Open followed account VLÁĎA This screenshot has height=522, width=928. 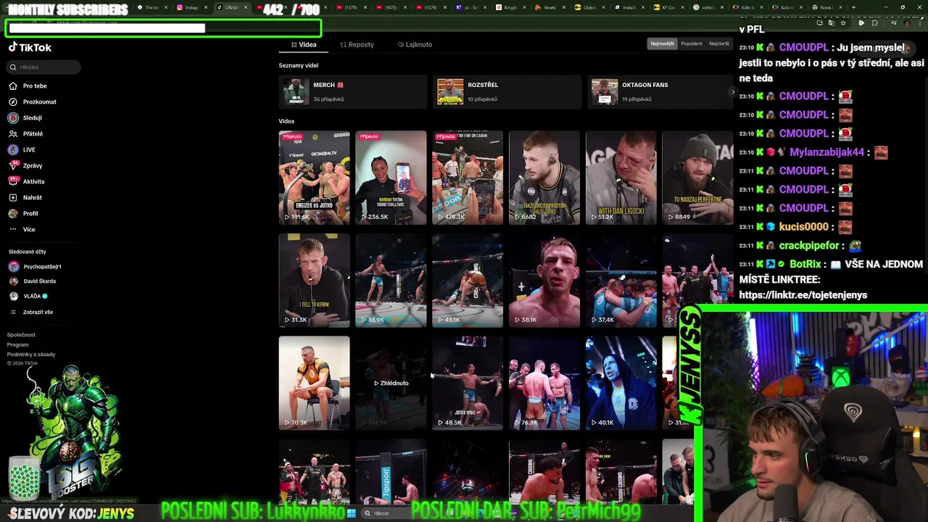[x=28, y=296]
